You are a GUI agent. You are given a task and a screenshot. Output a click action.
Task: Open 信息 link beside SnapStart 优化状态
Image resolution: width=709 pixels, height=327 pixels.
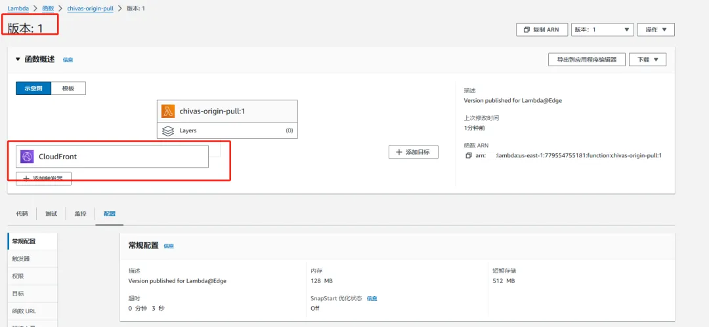click(x=372, y=299)
